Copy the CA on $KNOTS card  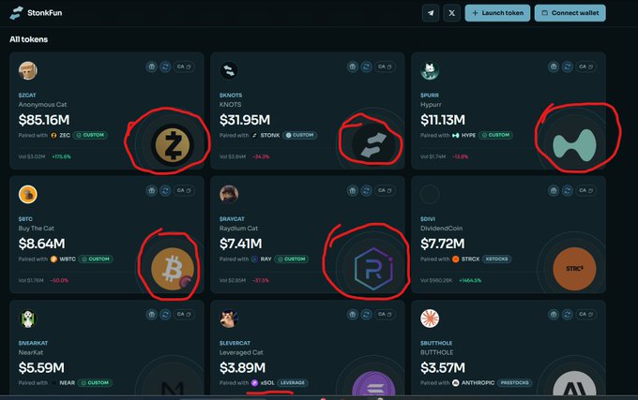[x=385, y=67]
